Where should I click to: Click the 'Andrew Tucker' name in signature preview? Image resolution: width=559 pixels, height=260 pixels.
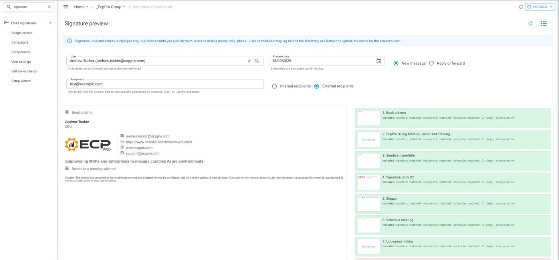point(77,121)
